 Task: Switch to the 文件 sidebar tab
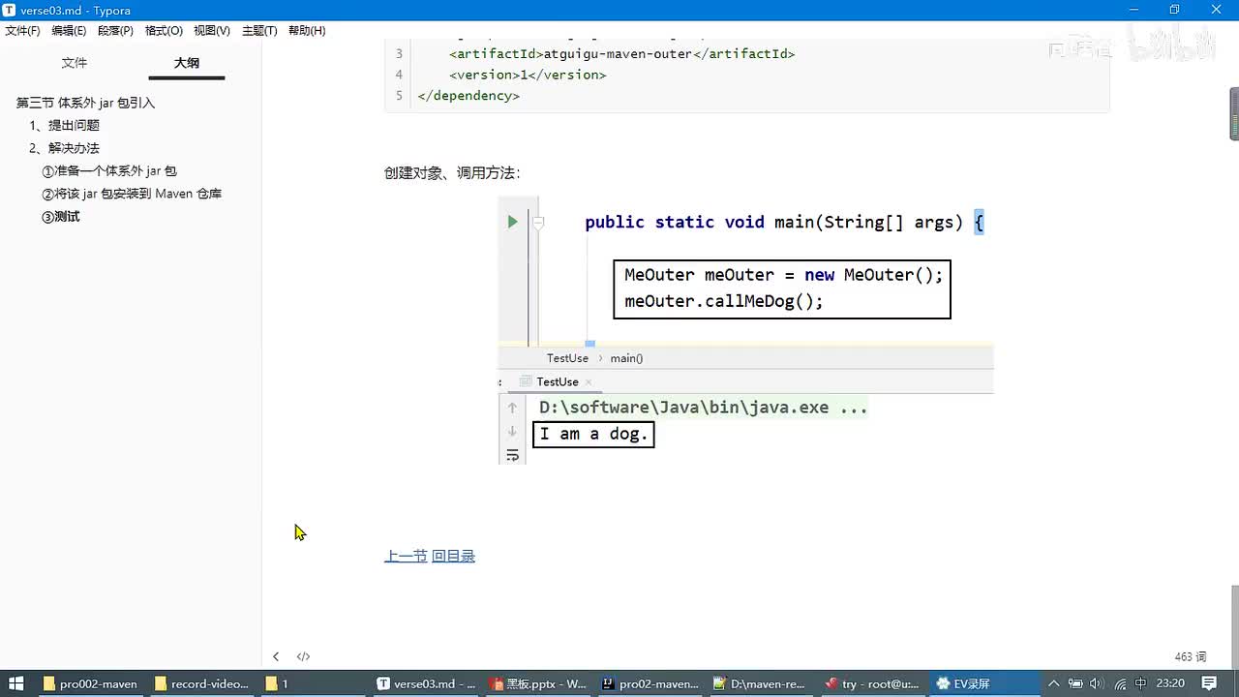(x=75, y=63)
